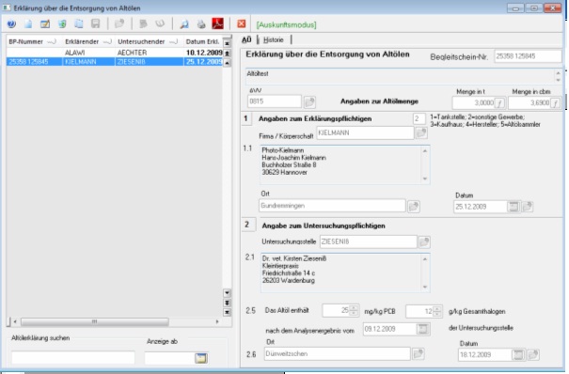Viewport: 569px width, 374px height.
Task: Open lookup button beside Untersuchungsstelle ZIESENIß
Action: [x=424, y=242]
